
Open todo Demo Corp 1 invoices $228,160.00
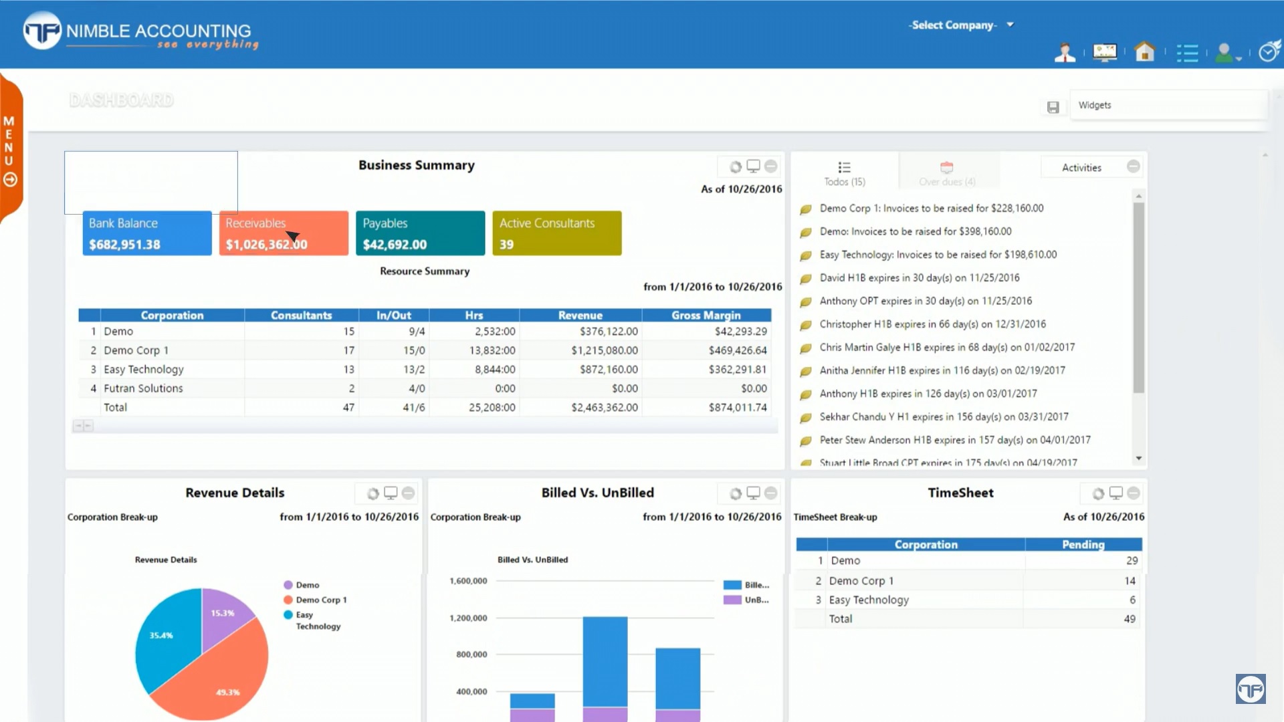click(x=932, y=209)
